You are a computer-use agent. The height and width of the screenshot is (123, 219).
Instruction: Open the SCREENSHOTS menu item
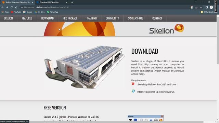point(136,18)
